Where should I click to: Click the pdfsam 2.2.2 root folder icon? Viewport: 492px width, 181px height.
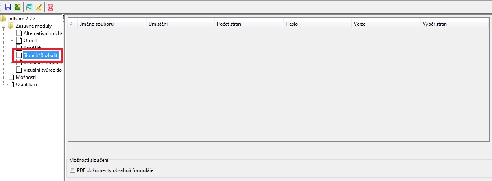coord(3,18)
